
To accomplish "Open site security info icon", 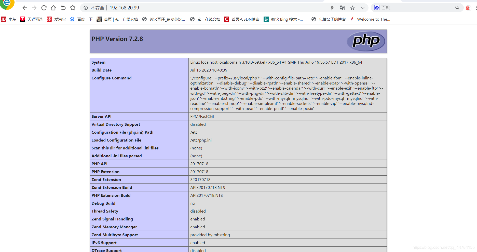I will pyautogui.click(x=86, y=8).
